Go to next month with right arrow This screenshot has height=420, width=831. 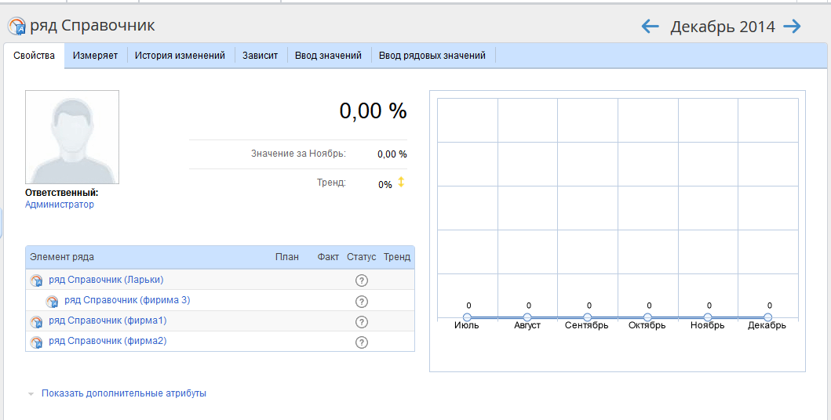[x=792, y=27]
